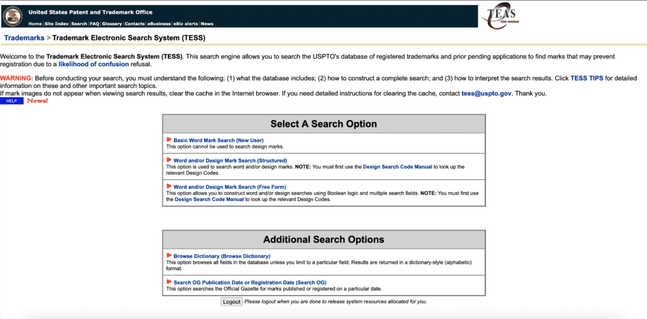Open Search OG Publication Date or Registration Date
647x319 pixels.
pyautogui.click(x=249, y=283)
